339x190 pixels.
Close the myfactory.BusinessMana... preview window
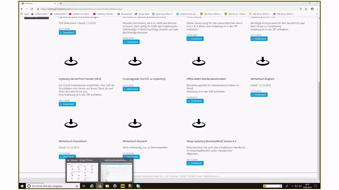click(x=131, y=160)
